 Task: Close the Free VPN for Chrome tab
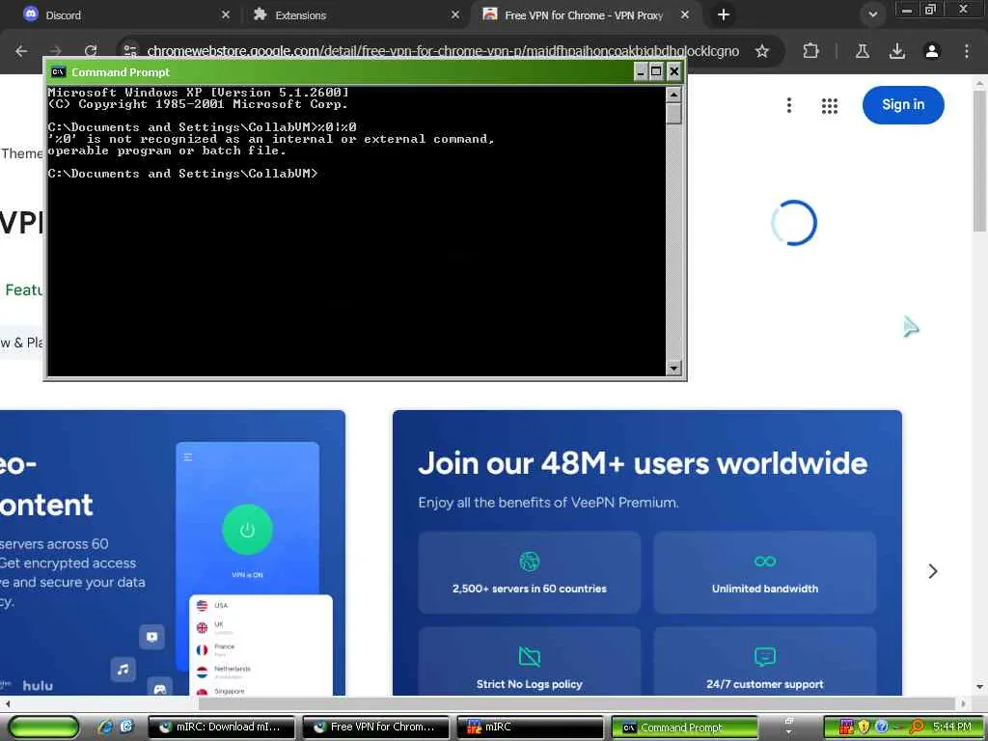(x=685, y=14)
